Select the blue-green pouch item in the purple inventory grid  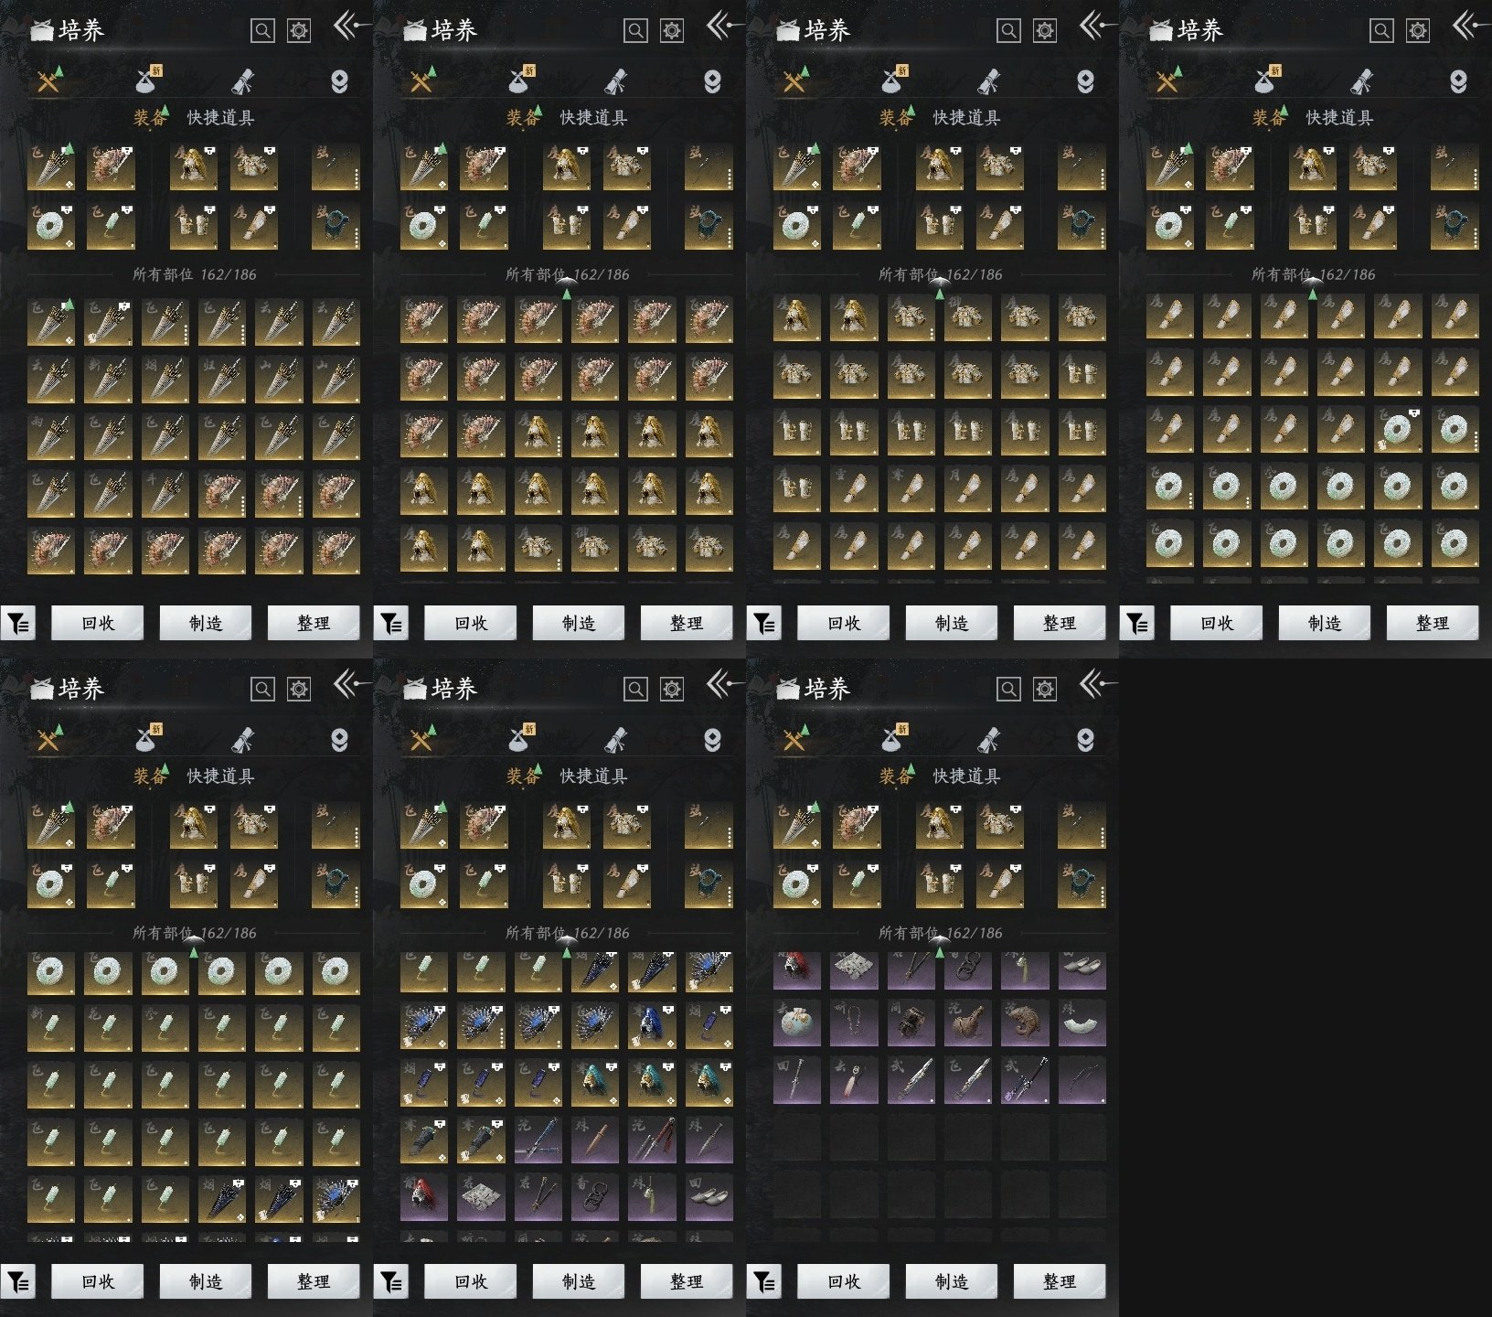pyautogui.click(x=797, y=1023)
